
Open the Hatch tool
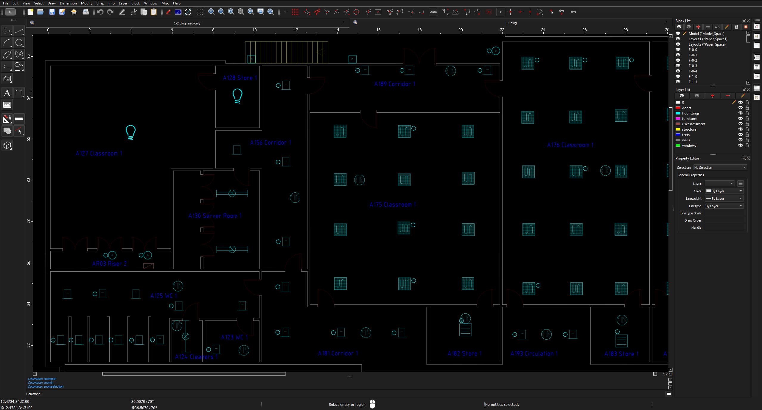pyautogui.click(x=7, y=79)
